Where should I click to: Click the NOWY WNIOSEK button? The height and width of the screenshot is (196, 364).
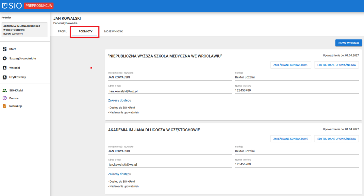[349, 43]
